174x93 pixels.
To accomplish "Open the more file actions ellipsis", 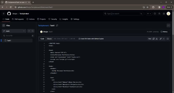I will (x=168, y=26).
